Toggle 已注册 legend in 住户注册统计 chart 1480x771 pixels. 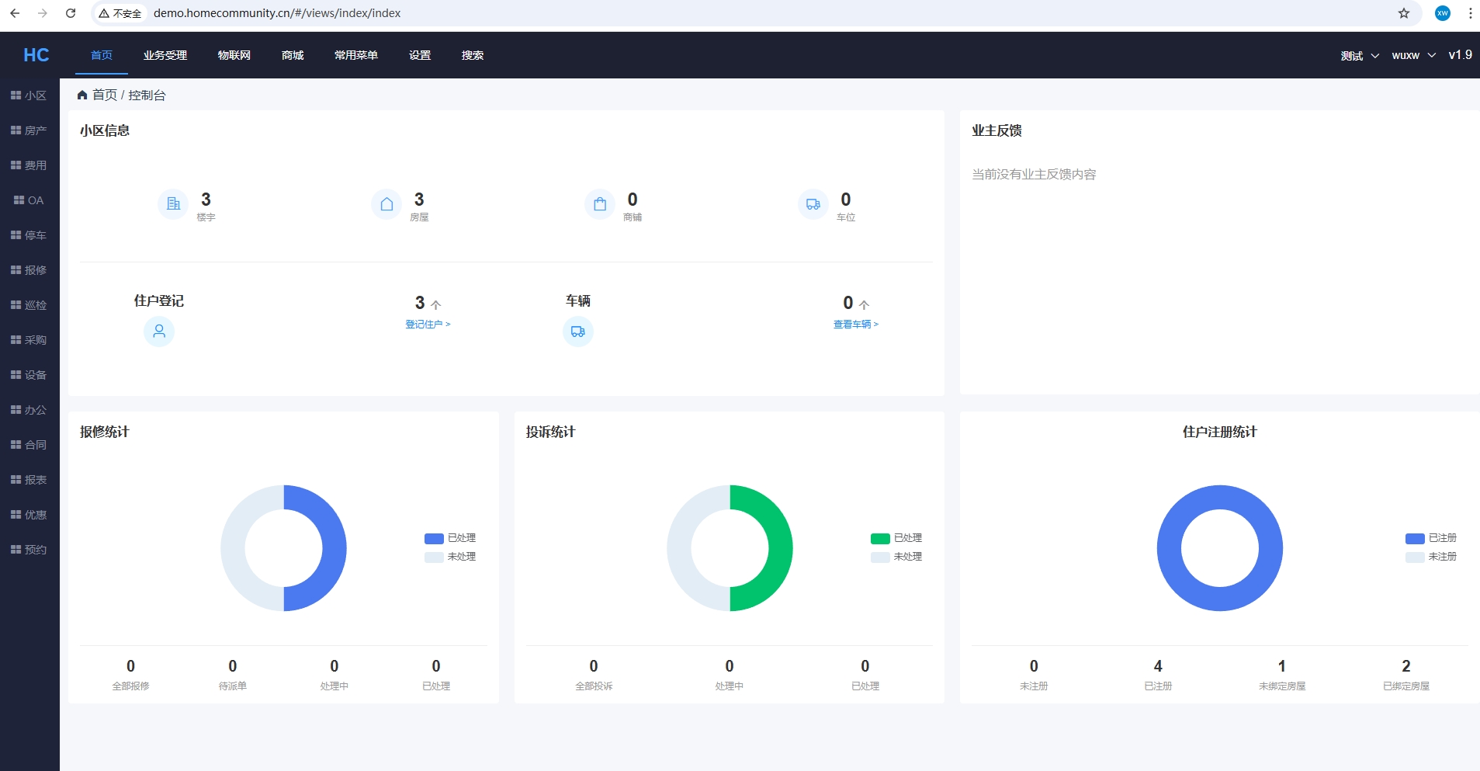(1432, 538)
